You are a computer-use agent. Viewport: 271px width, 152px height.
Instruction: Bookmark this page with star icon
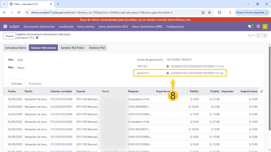pyautogui.click(x=210, y=12)
